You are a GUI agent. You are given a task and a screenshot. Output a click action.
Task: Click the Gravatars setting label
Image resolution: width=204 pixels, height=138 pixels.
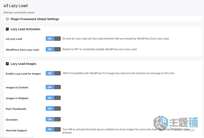pyautogui.click(x=12, y=120)
